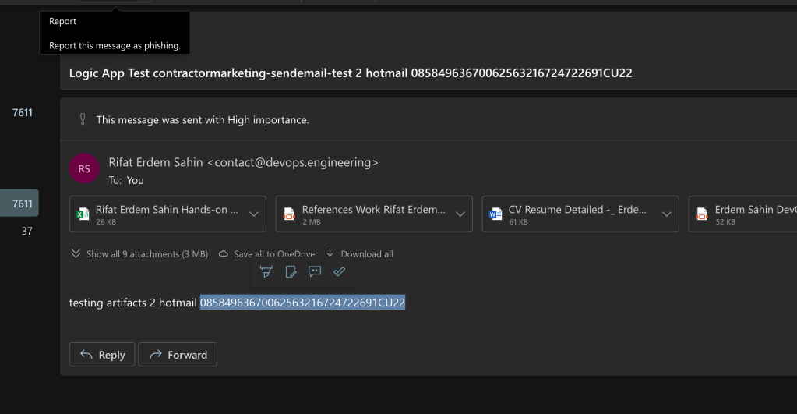Select the highlighted 7611 item in left list
The height and width of the screenshot is (414, 797).
pos(19,203)
